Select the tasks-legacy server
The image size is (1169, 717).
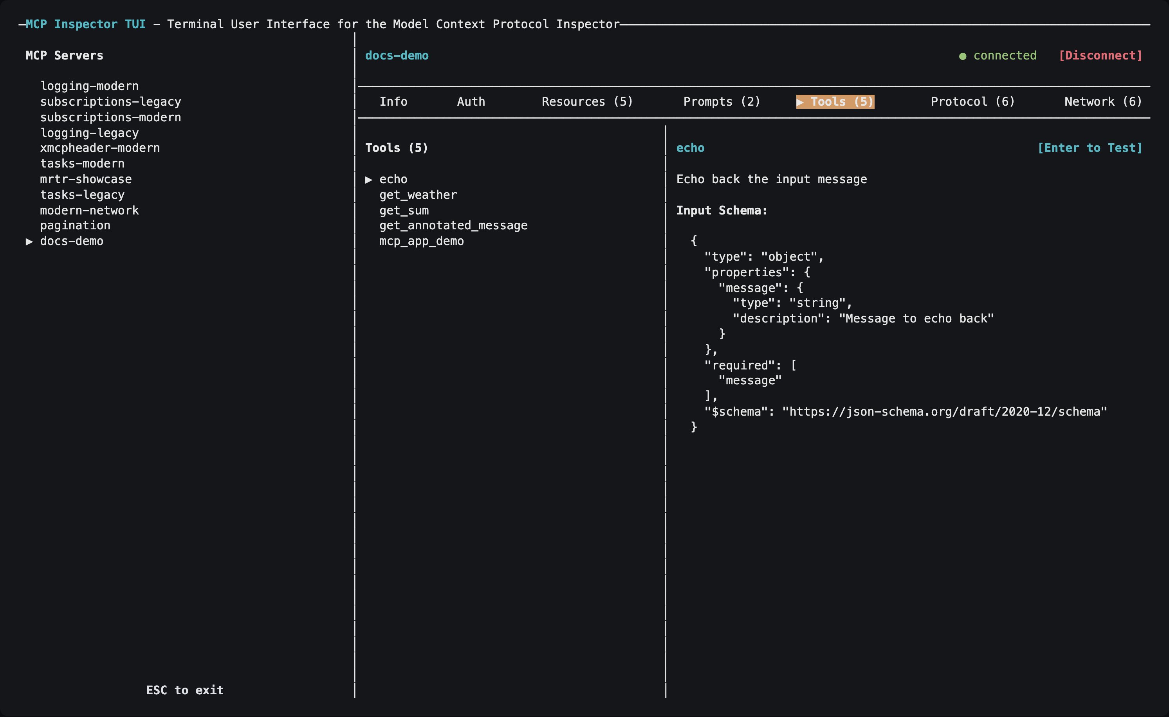[82, 195]
